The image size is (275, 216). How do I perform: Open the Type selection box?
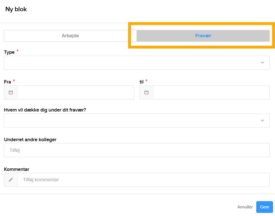tap(131, 63)
